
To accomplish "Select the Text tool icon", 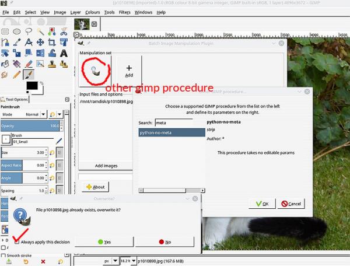I will point(64,53).
